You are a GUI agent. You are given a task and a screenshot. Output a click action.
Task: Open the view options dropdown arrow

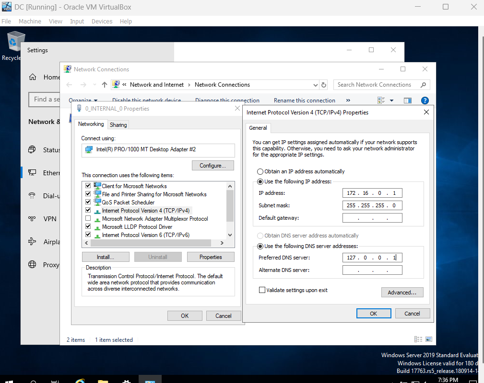click(x=391, y=101)
